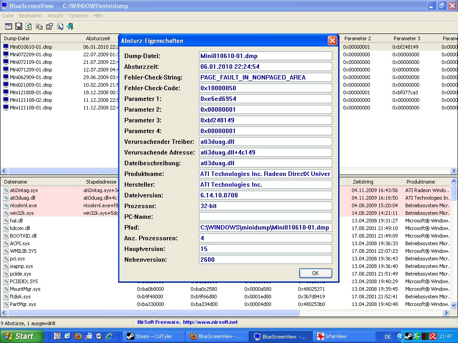Click the Verursachender Treiber field
Image resolution: width=458 pixels, height=343 pixels.
coord(266,142)
